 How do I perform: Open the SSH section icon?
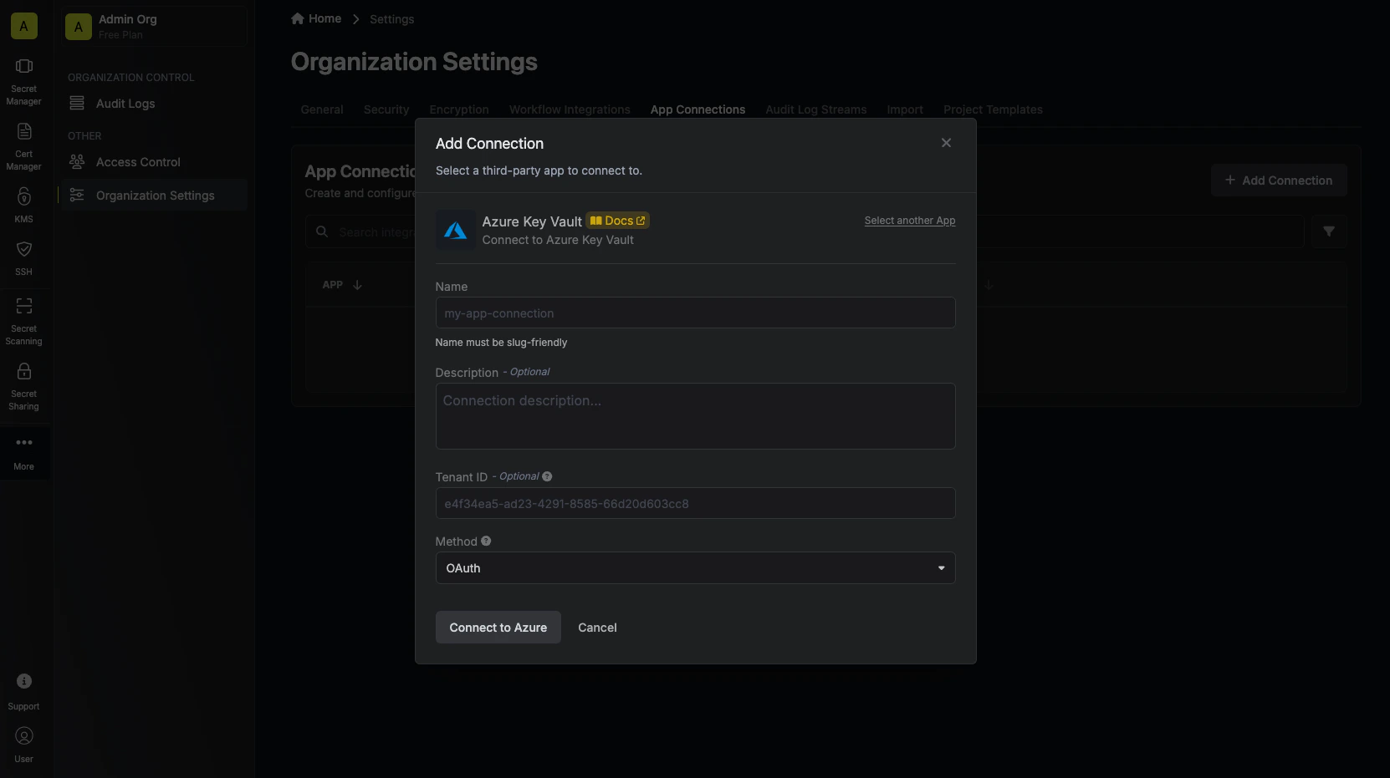coord(23,249)
